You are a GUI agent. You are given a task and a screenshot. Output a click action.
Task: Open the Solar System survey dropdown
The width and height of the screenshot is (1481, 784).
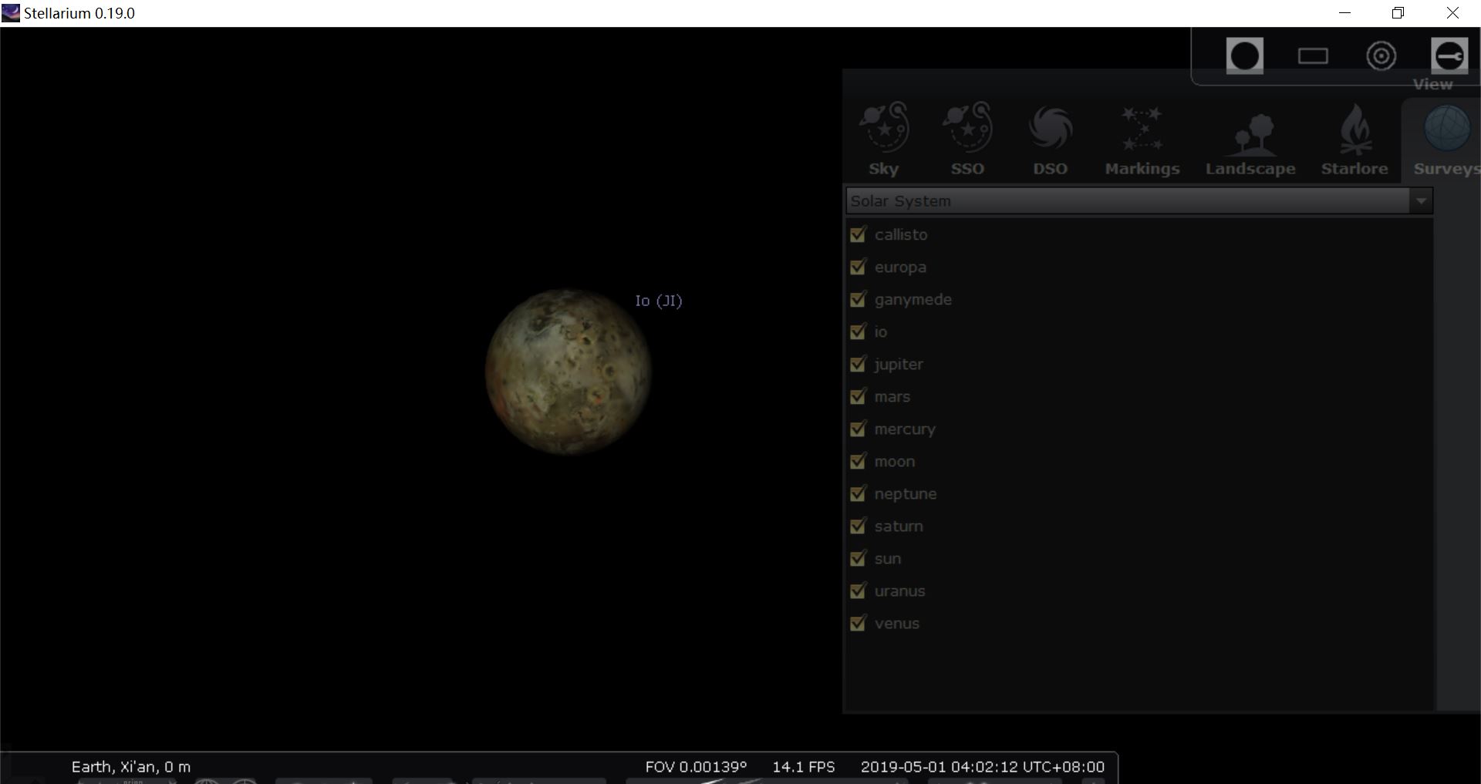pos(1134,200)
